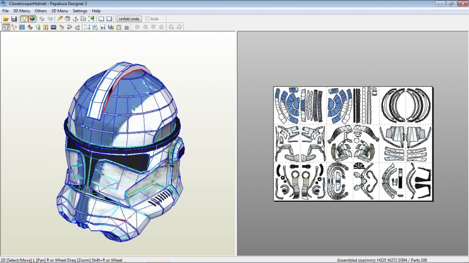Viewport: 469px width, 263px height.
Task: Restore down the Pepakura window
Action: point(451,4)
